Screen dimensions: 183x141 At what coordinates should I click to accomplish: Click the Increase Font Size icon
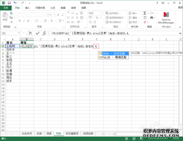[x=58, y=15]
